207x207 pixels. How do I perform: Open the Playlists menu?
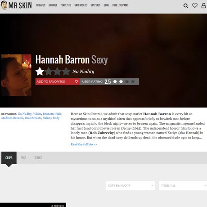point(66,5)
